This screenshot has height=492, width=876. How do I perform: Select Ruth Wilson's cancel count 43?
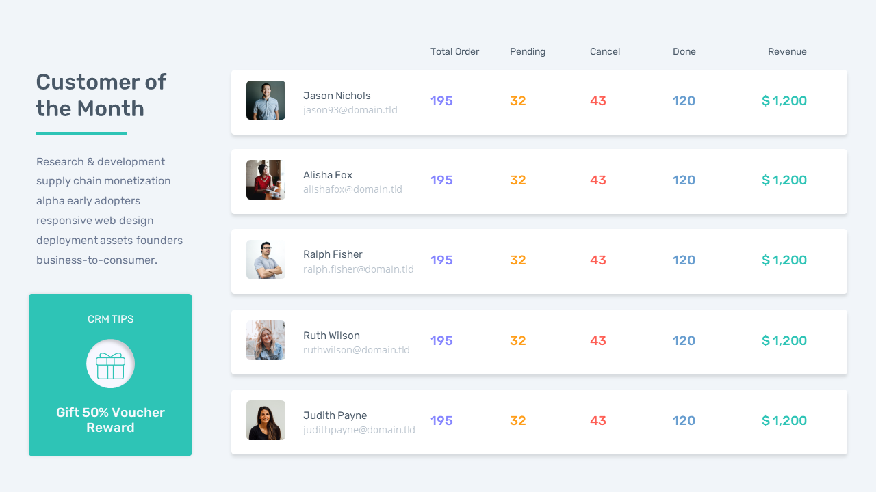coord(598,341)
